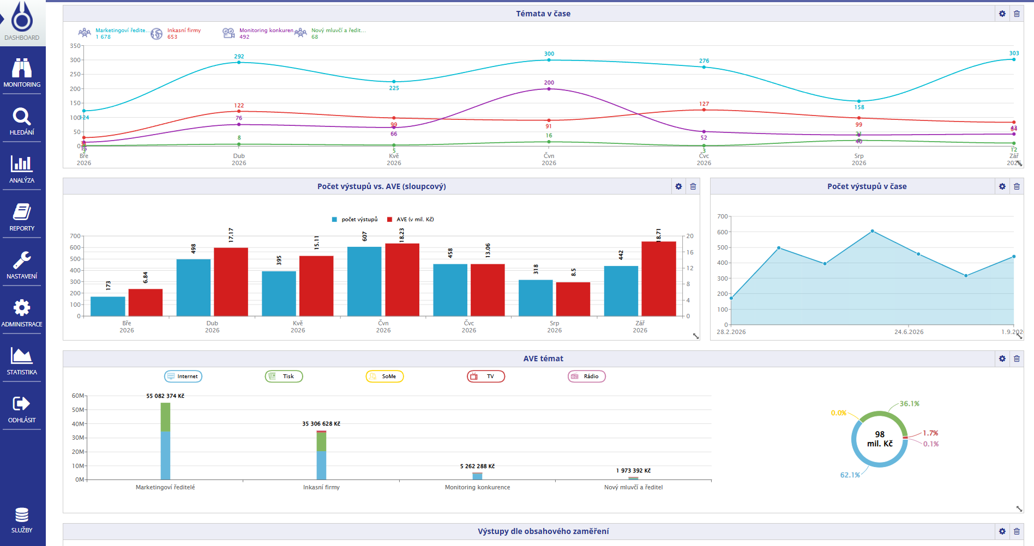
Task: Open Reporty documents icon
Action: pos(22,211)
